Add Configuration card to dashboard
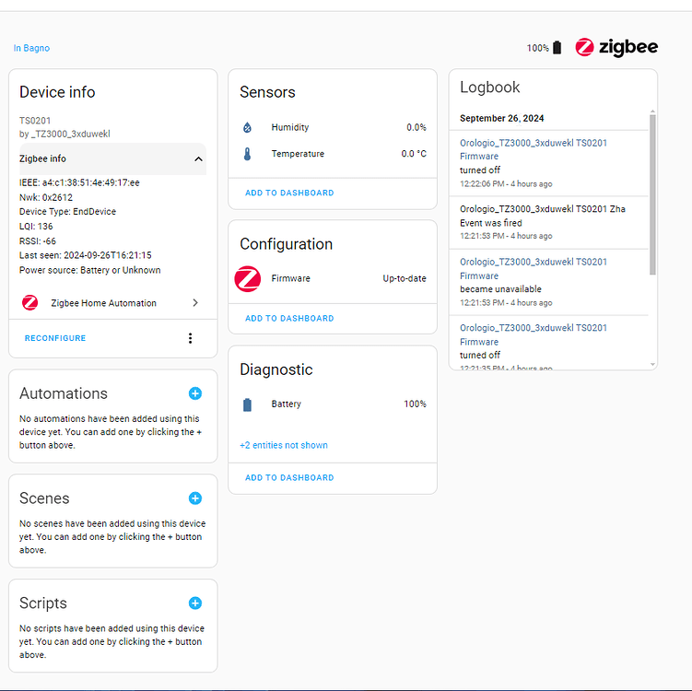The height and width of the screenshot is (691, 692). coord(289,318)
